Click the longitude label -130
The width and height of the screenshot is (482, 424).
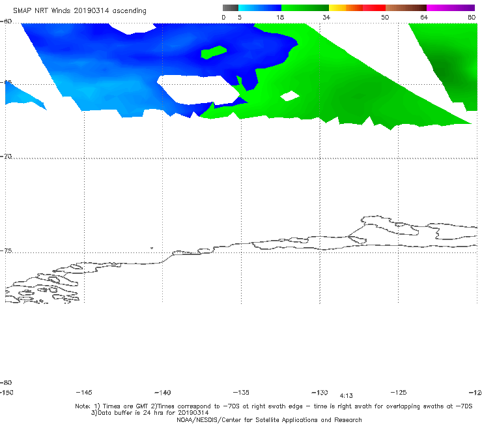click(320, 392)
